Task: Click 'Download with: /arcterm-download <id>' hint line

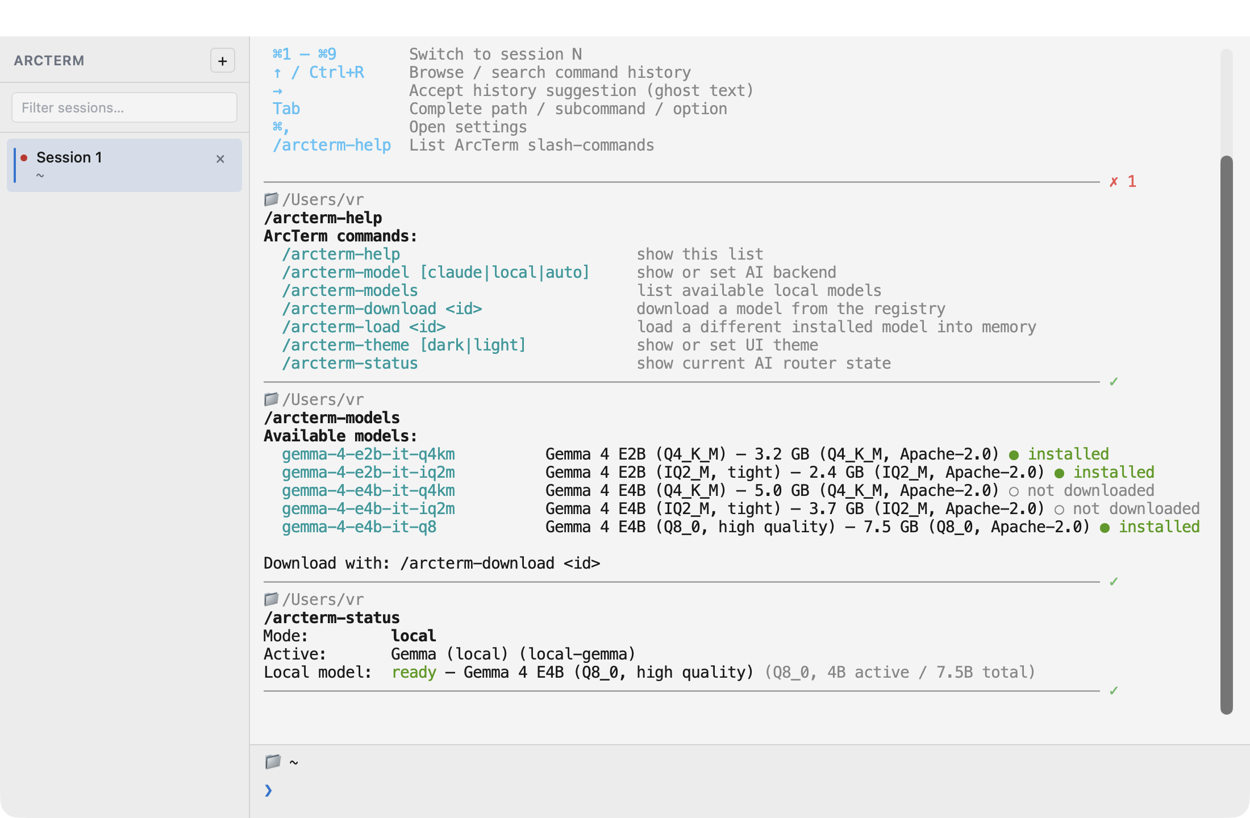Action: [x=432, y=564]
